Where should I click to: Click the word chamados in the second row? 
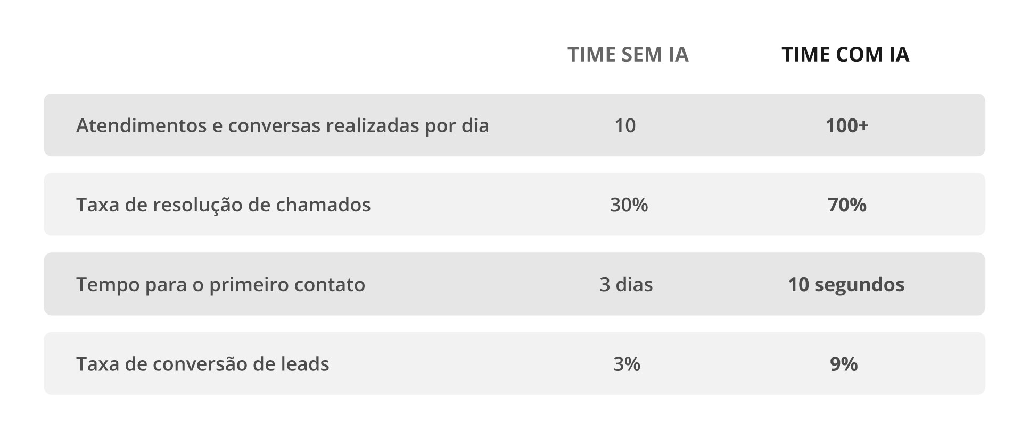pos(323,205)
